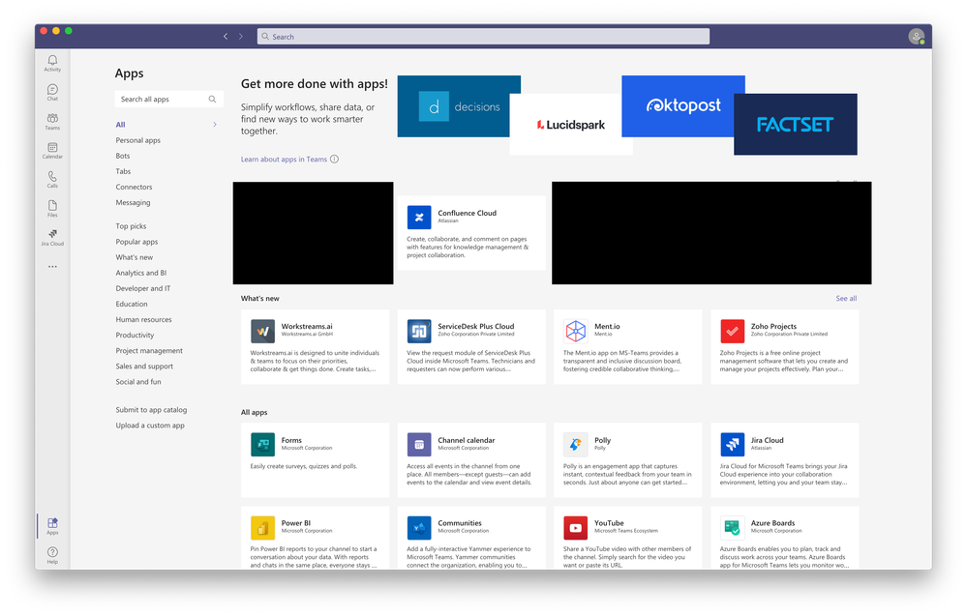967x616 pixels.
Task: Open the Azure Boards app title
Action: coord(772,523)
